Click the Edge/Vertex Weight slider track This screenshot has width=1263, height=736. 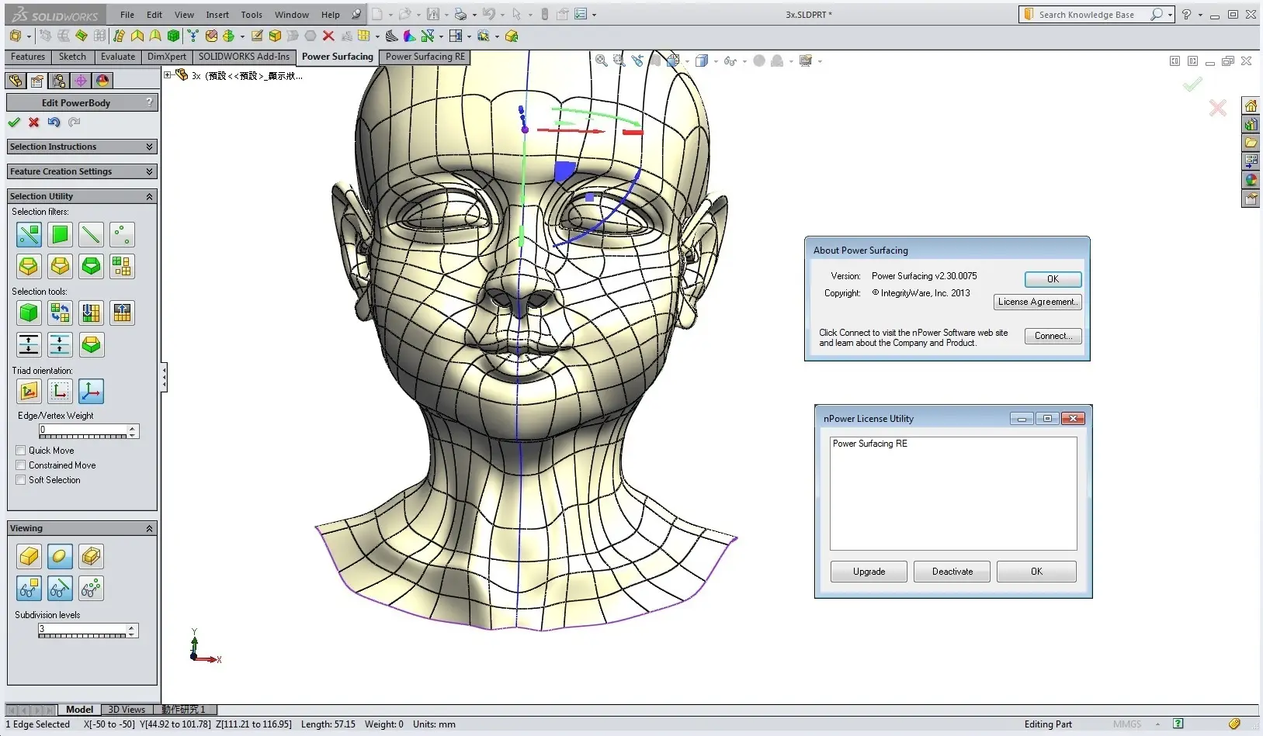coord(83,437)
